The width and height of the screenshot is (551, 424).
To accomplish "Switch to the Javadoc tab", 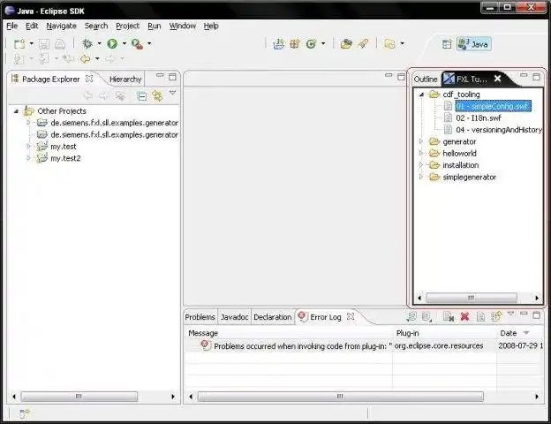I will (x=234, y=317).
